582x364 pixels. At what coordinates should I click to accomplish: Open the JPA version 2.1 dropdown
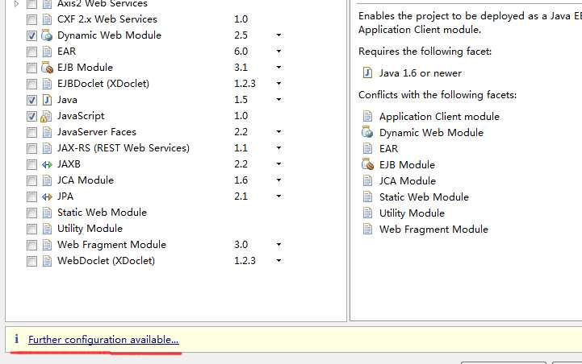(278, 196)
